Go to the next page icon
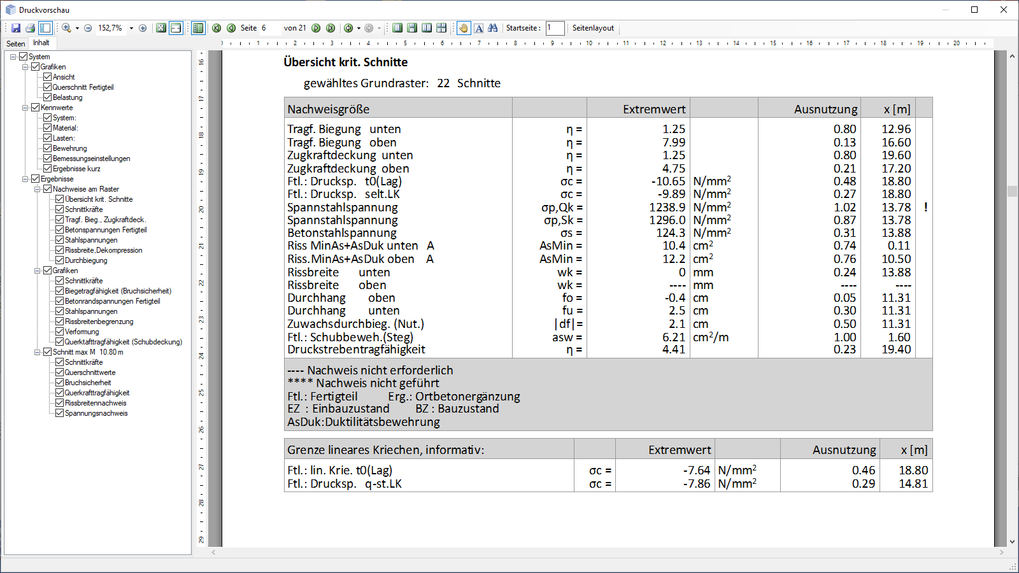Image resolution: width=1019 pixels, height=573 pixels. [x=316, y=28]
